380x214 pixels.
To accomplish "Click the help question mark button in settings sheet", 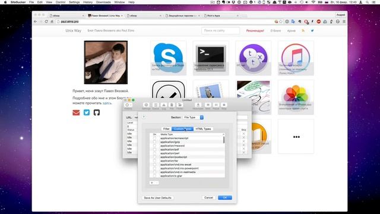I will [x=144, y=117].
